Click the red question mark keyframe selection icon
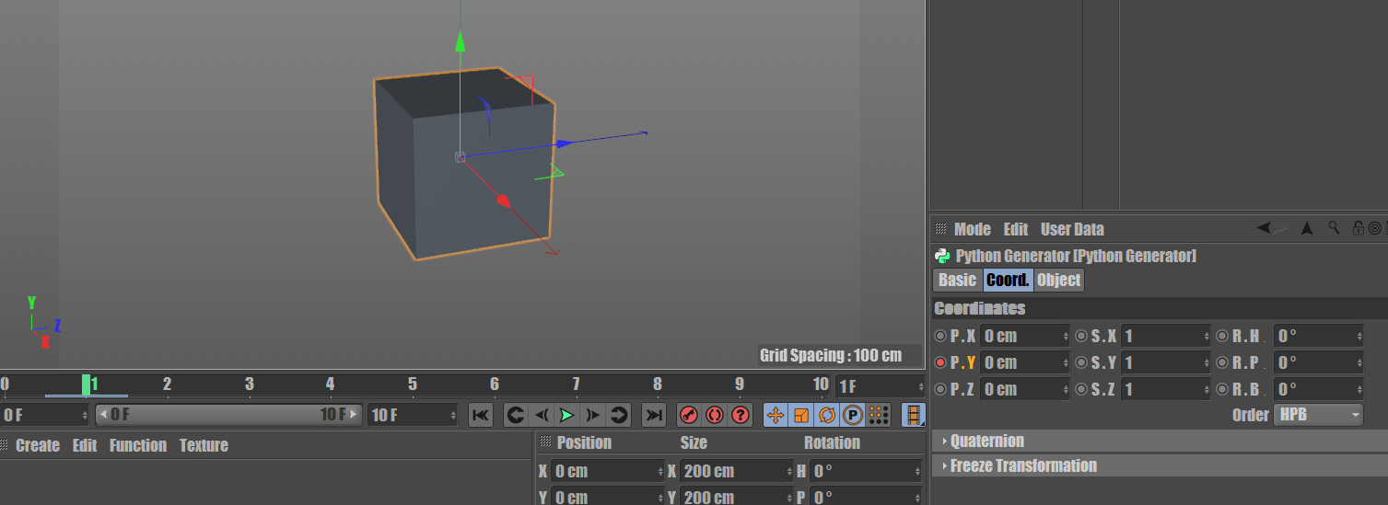 [x=741, y=415]
